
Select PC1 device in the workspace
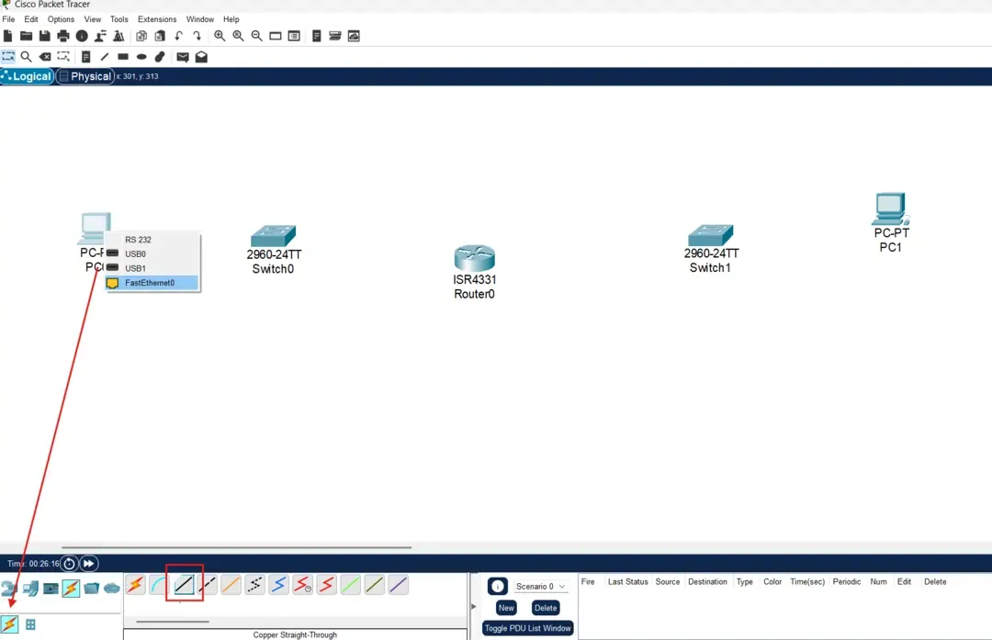tap(890, 210)
